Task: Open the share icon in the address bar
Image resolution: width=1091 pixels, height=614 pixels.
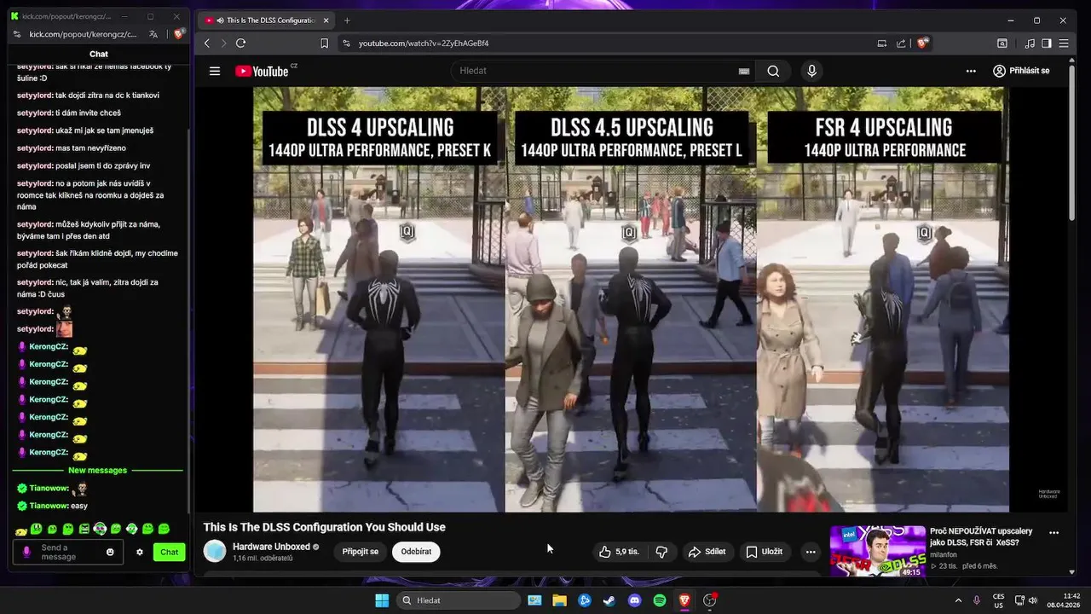Action: tap(902, 43)
